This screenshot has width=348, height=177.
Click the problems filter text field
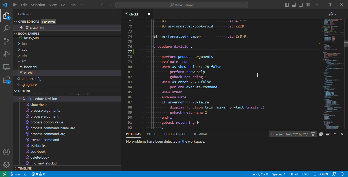click(291, 134)
